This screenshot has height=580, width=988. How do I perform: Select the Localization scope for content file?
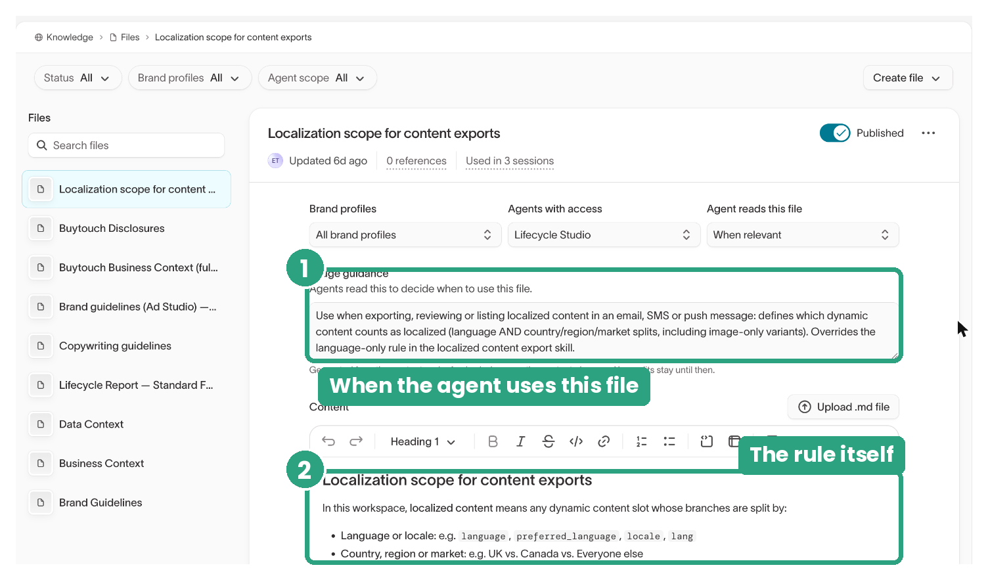(126, 189)
